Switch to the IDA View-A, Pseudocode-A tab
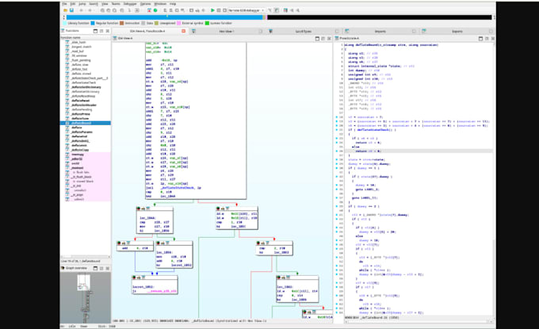Image resolution: width=539 pixels, height=329 pixels. pyautogui.click(x=147, y=31)
